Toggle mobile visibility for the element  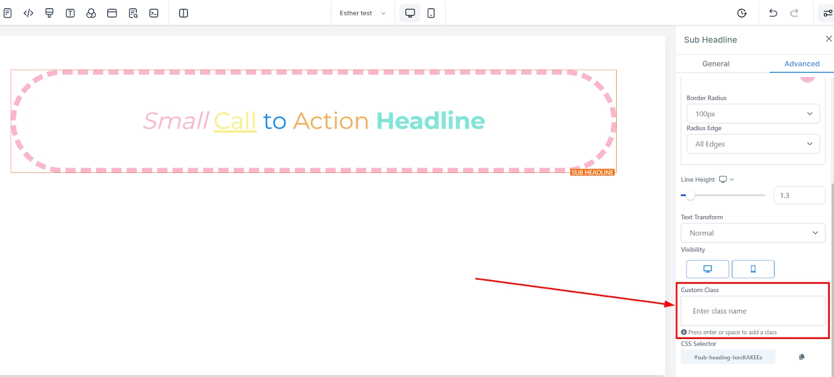(x=753, y=269)
